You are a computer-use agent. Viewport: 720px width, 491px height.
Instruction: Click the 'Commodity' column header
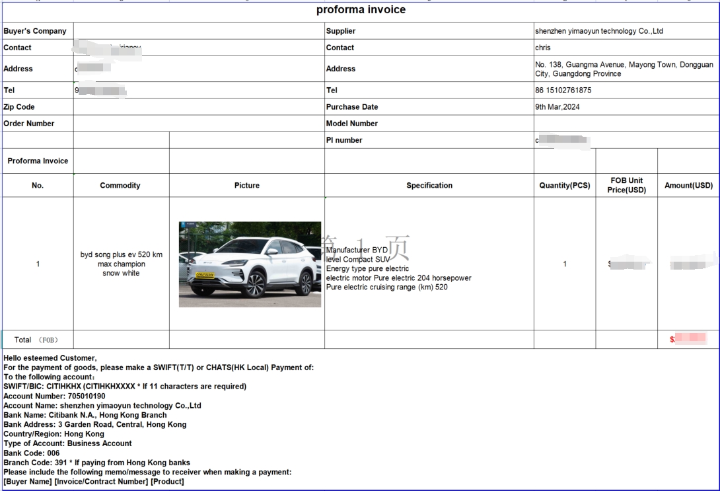click(x=122, y=186)
